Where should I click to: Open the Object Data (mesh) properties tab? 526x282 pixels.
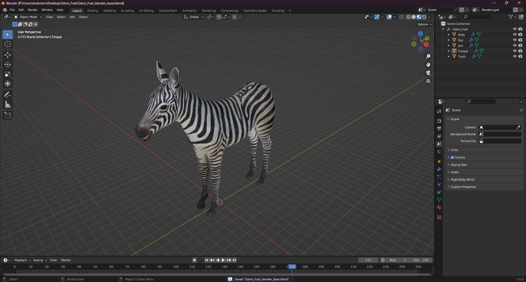click(439, 200)
